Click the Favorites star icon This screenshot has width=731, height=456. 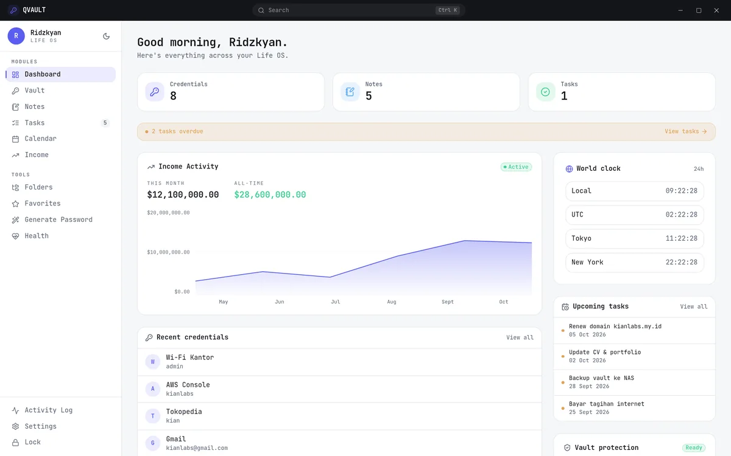(16, 204)
